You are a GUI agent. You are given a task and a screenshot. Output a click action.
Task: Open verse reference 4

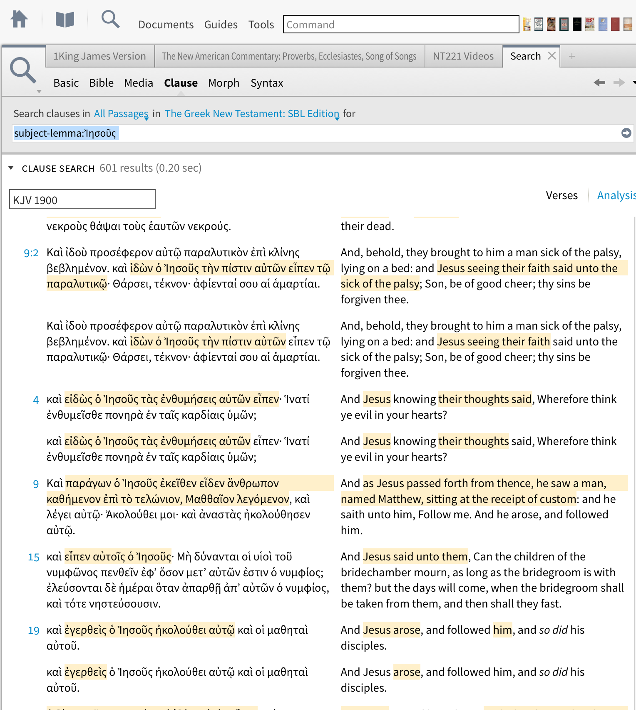click(36, 400)
